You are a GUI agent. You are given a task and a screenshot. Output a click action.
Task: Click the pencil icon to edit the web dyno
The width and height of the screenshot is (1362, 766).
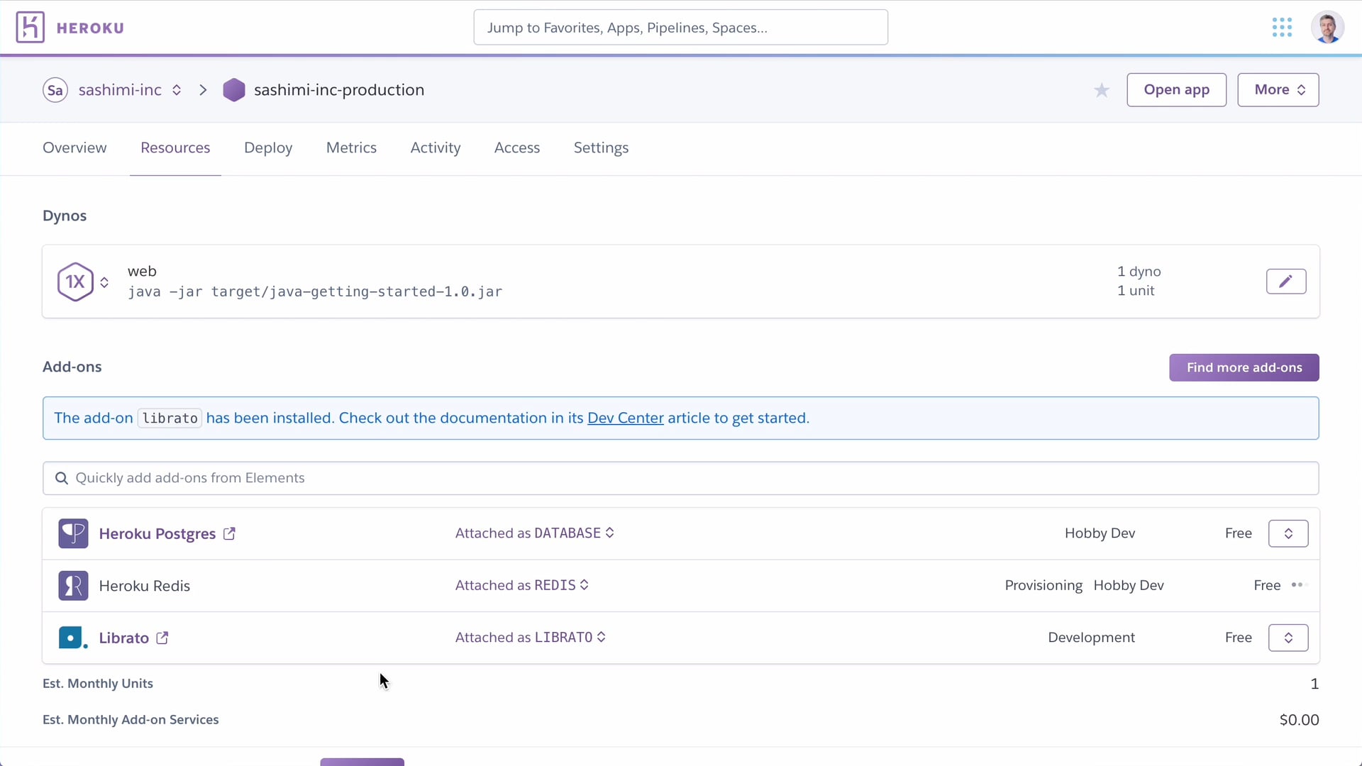tap(1286, 281)
